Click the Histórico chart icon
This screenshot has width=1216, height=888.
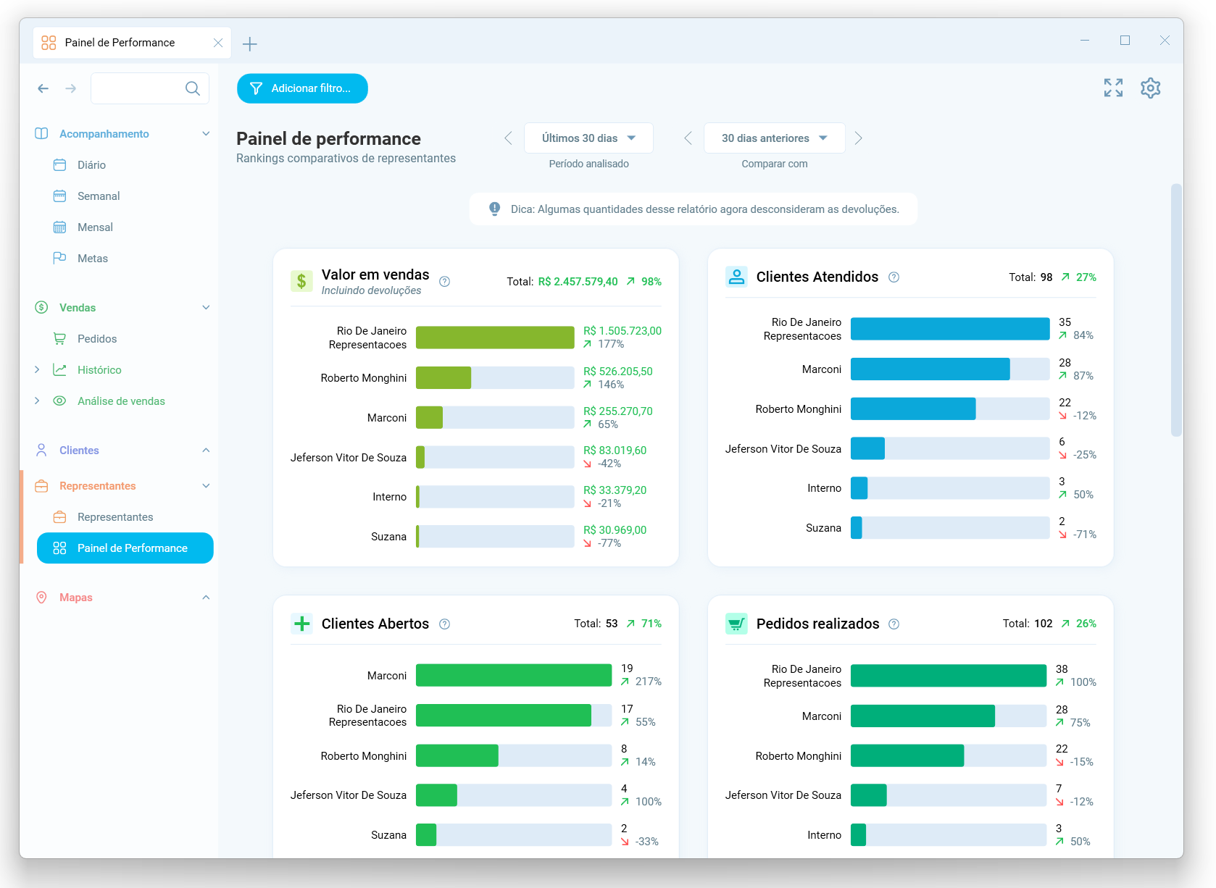point(59,370)
